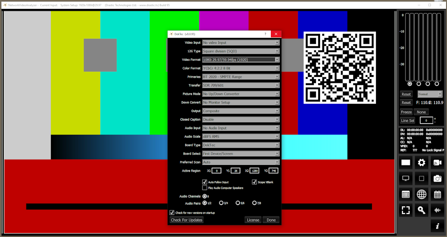Click the Active Region X2 field

255,171
